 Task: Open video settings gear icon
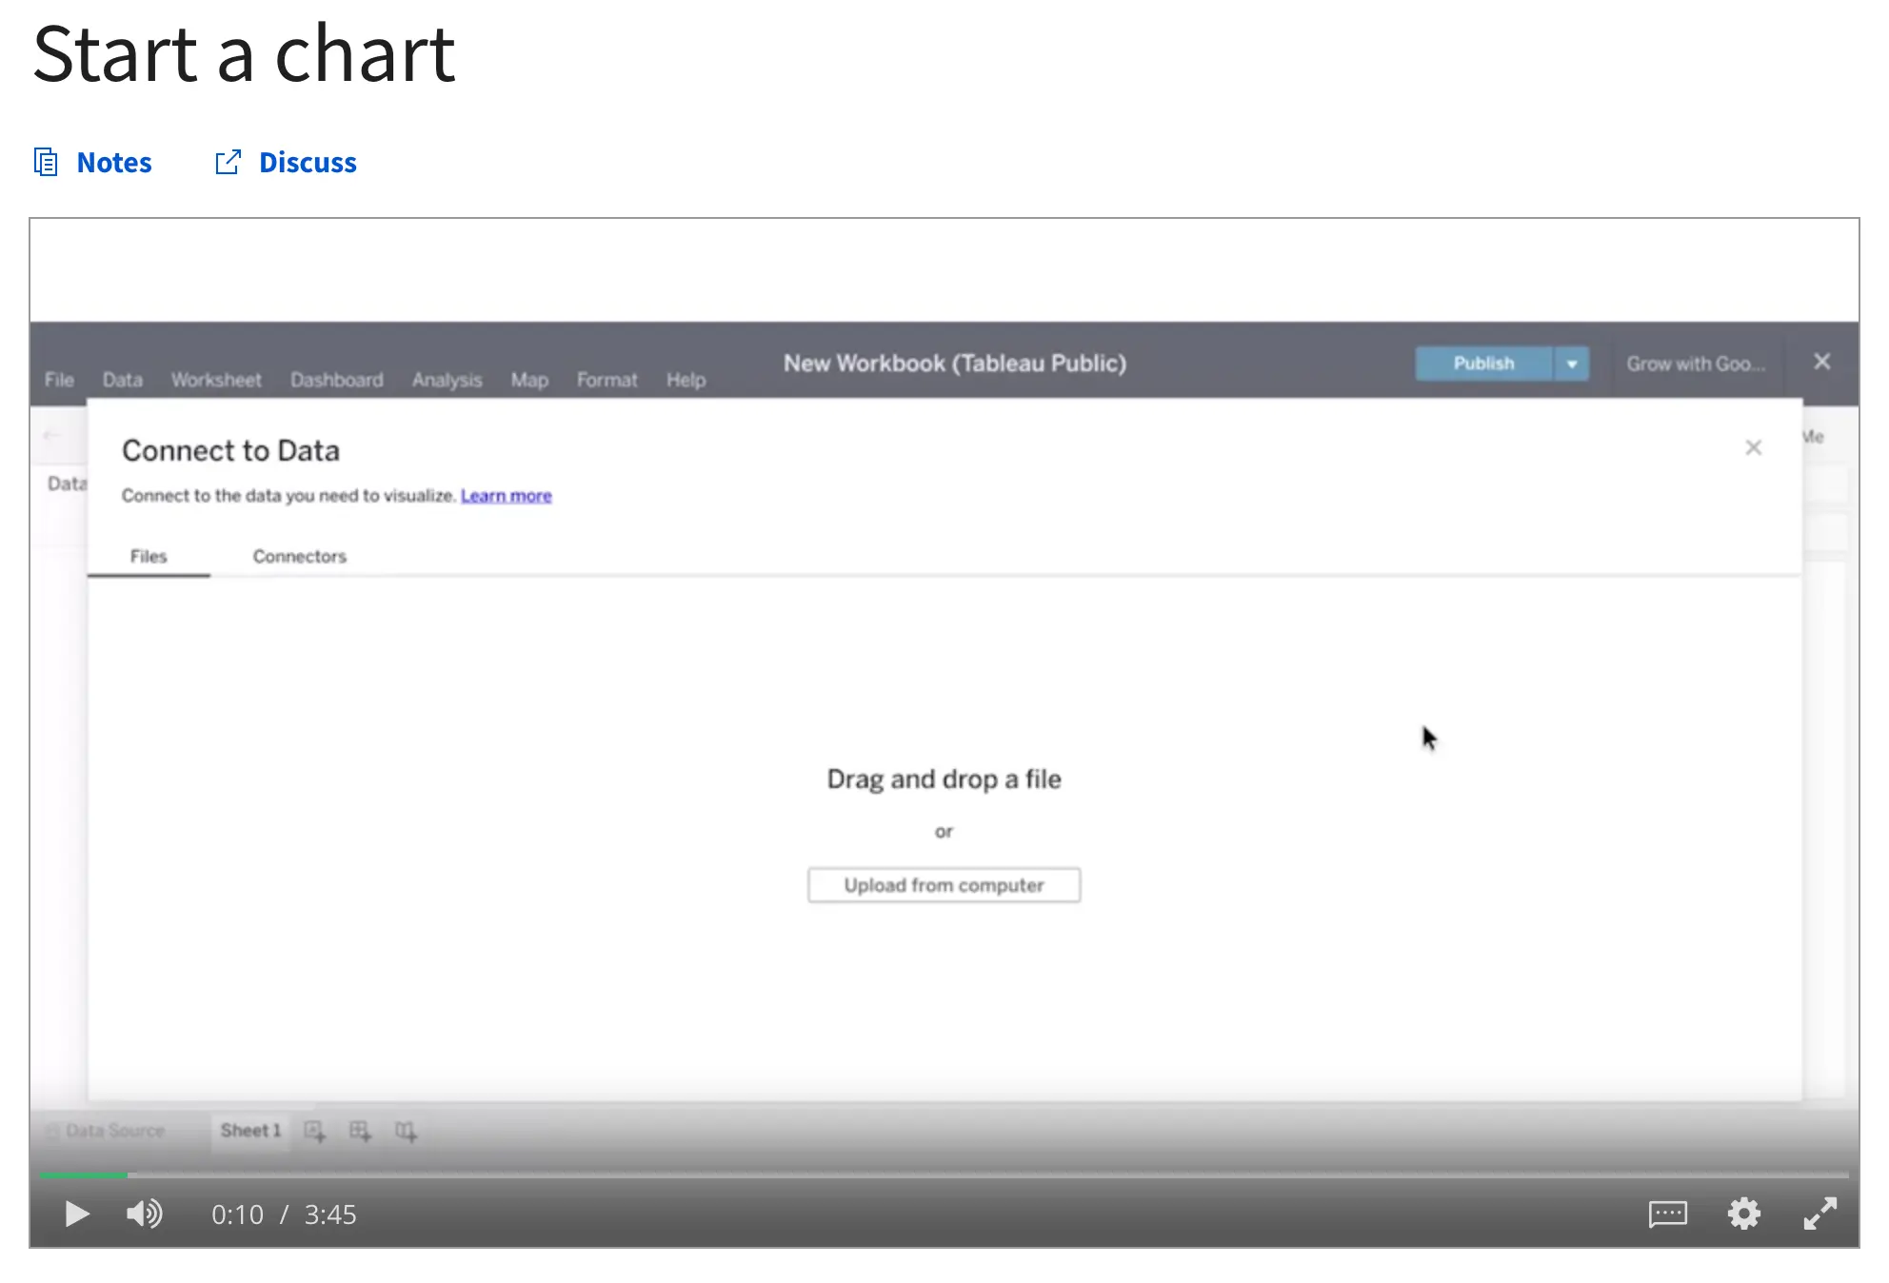click(1743, 1214)
